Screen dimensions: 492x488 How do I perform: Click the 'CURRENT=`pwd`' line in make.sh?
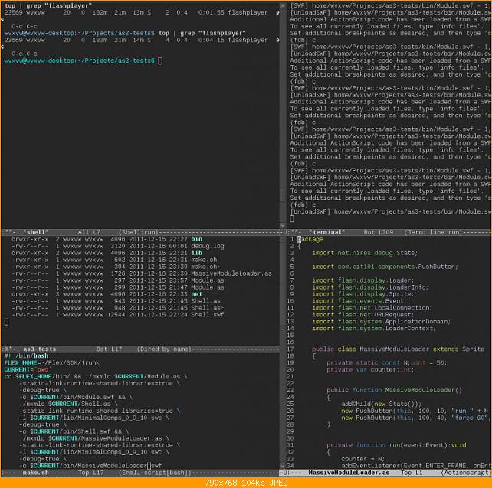coord(28,370)
